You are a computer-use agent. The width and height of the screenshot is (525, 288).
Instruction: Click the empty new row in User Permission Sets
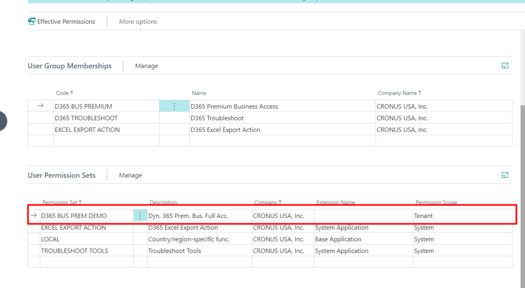point(270,262)
